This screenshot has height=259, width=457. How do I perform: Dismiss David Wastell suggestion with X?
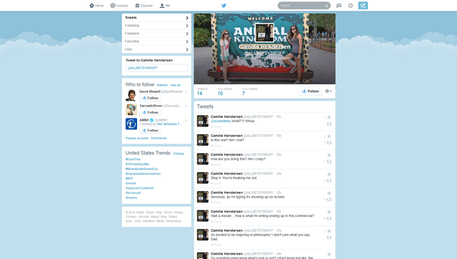pos(186,92)
